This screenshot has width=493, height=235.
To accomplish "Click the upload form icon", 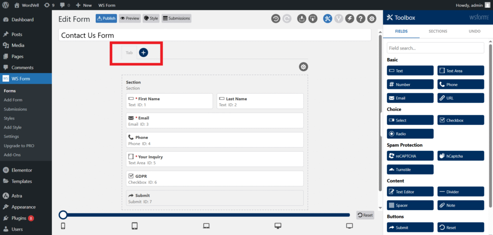I will tap(301, 19).
